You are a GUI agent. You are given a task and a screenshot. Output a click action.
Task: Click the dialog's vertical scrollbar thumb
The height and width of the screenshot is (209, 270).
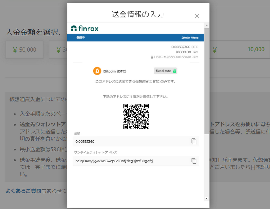click(206, 81)
